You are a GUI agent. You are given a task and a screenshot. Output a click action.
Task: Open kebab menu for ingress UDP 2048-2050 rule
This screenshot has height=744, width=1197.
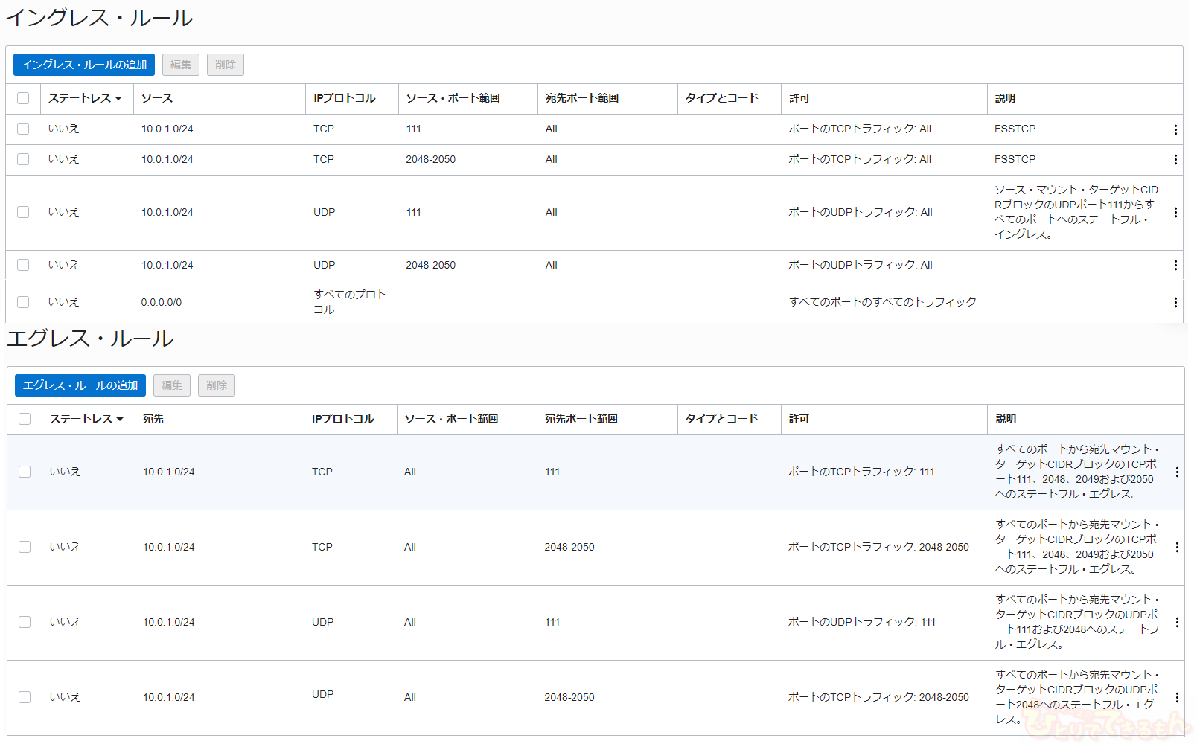[x=1175, y=266]
